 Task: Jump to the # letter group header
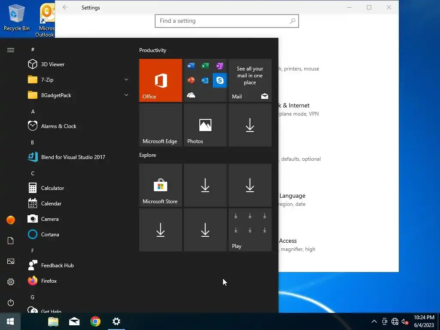tap(33, 49)
